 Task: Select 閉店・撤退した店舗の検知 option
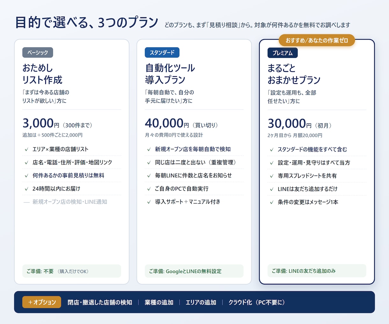pos(100,302)
